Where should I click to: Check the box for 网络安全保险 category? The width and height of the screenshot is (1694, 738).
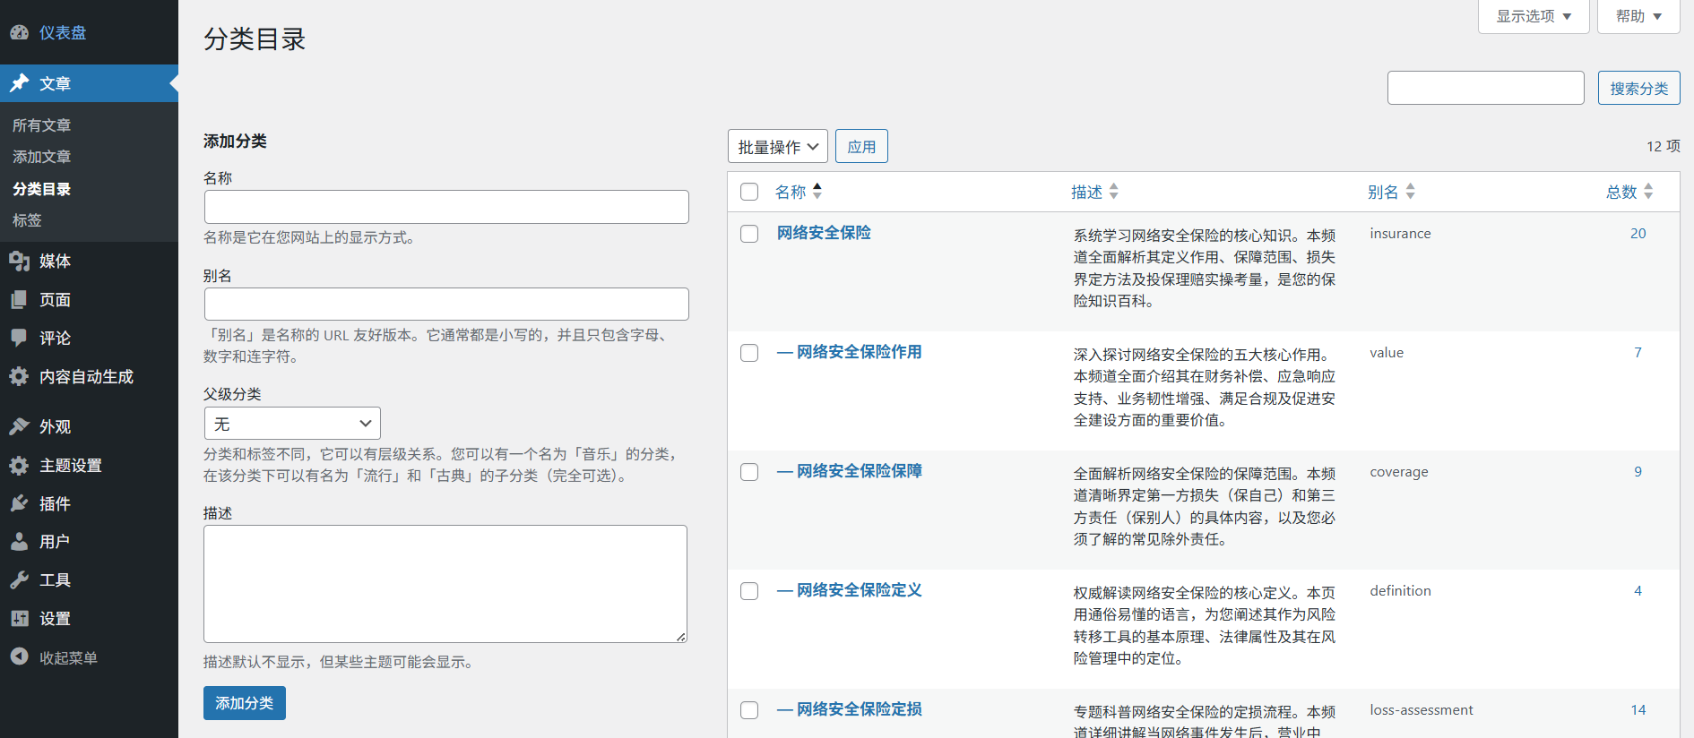(749, 234)
